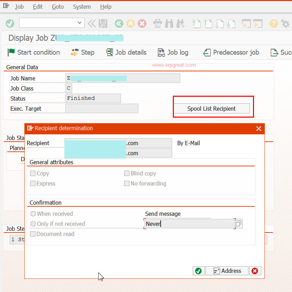The image size is (292, 292).
Task: Select Only if not received radio button
Action: [x=33, y=224]
